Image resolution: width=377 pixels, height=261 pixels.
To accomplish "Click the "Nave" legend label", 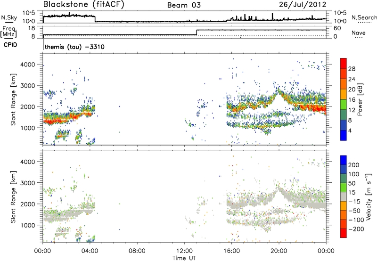I will [x=359, y=33].
